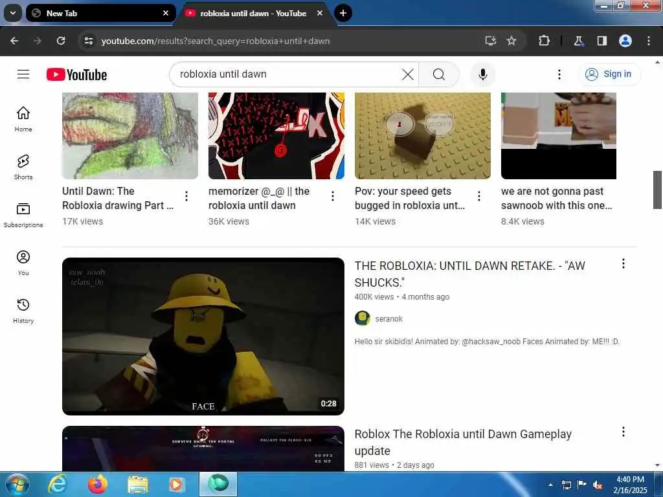Image resolution: width=663 pixels, height=497 pixels.
Task: View site information icon in address bar
Action: [x=88, y=41]
